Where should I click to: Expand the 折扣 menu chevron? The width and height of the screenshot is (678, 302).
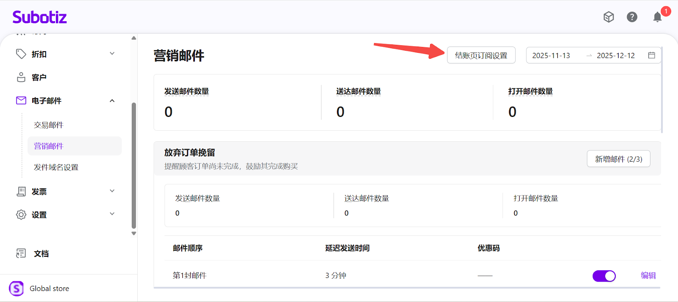coord(112,54)
